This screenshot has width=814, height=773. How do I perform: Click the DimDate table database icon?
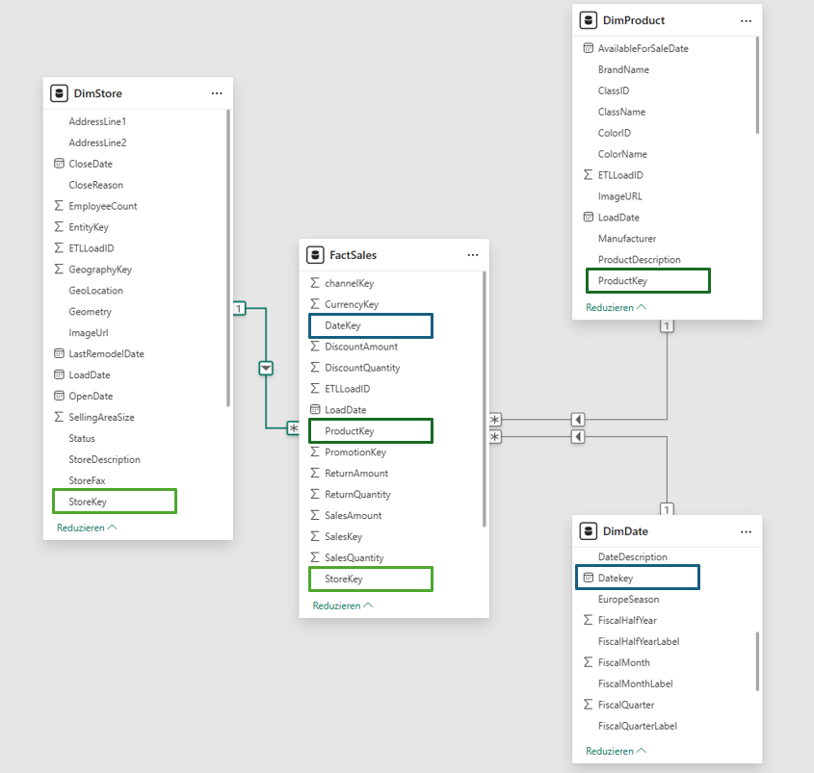click(x=588, y=531)
